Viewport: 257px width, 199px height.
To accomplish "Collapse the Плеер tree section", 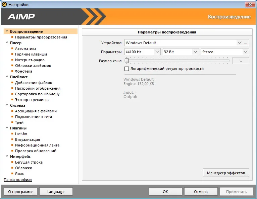I will (7, 42).
